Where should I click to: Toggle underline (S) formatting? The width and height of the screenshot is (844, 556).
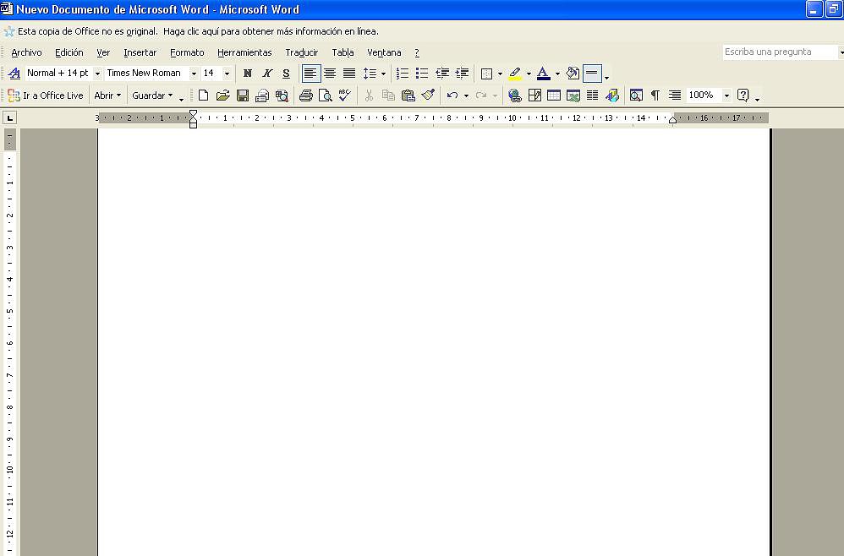pos(287,74)
